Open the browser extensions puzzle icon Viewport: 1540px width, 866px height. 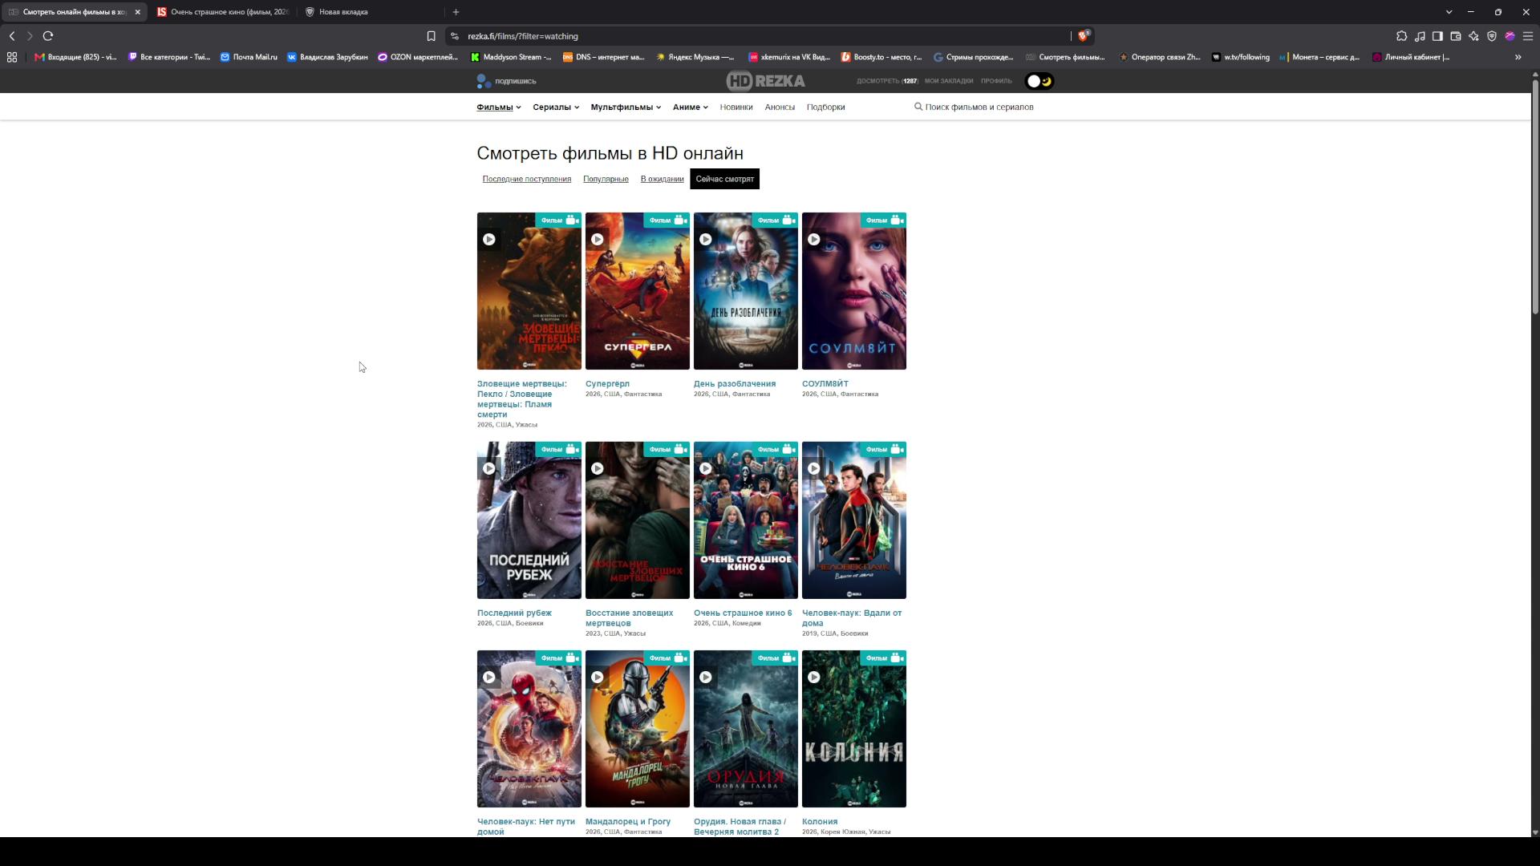point(1401,36)
